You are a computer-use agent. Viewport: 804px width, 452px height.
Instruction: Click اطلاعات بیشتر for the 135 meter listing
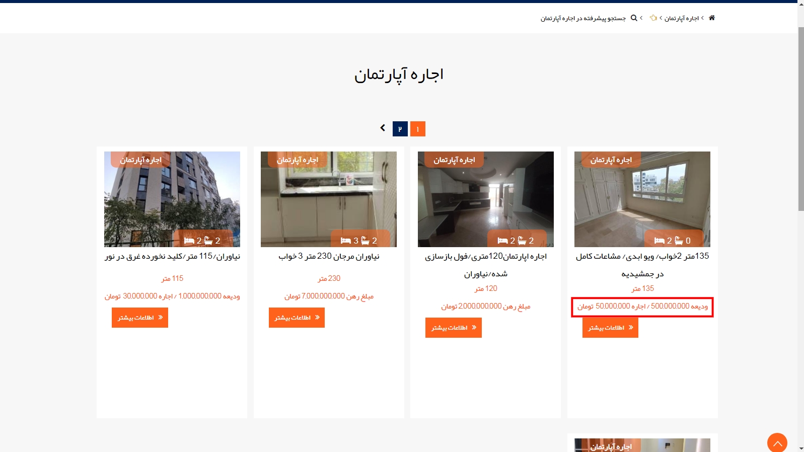click(610, 328)
